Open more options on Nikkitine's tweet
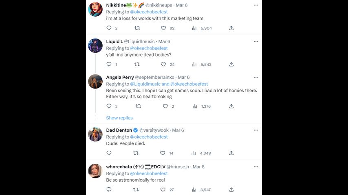The width and height of the screenshot is (348, 195). pyautogui.click(x=256, y=5)
